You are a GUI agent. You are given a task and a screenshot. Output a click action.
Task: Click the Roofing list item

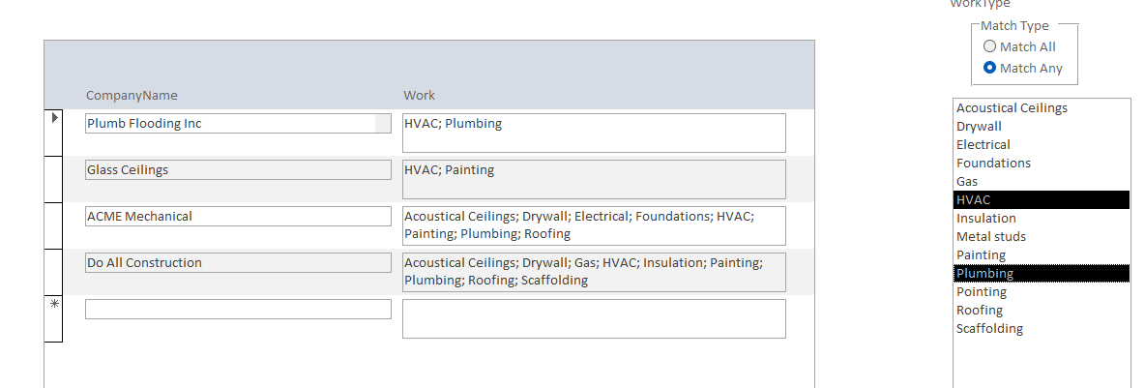point(980,310)
